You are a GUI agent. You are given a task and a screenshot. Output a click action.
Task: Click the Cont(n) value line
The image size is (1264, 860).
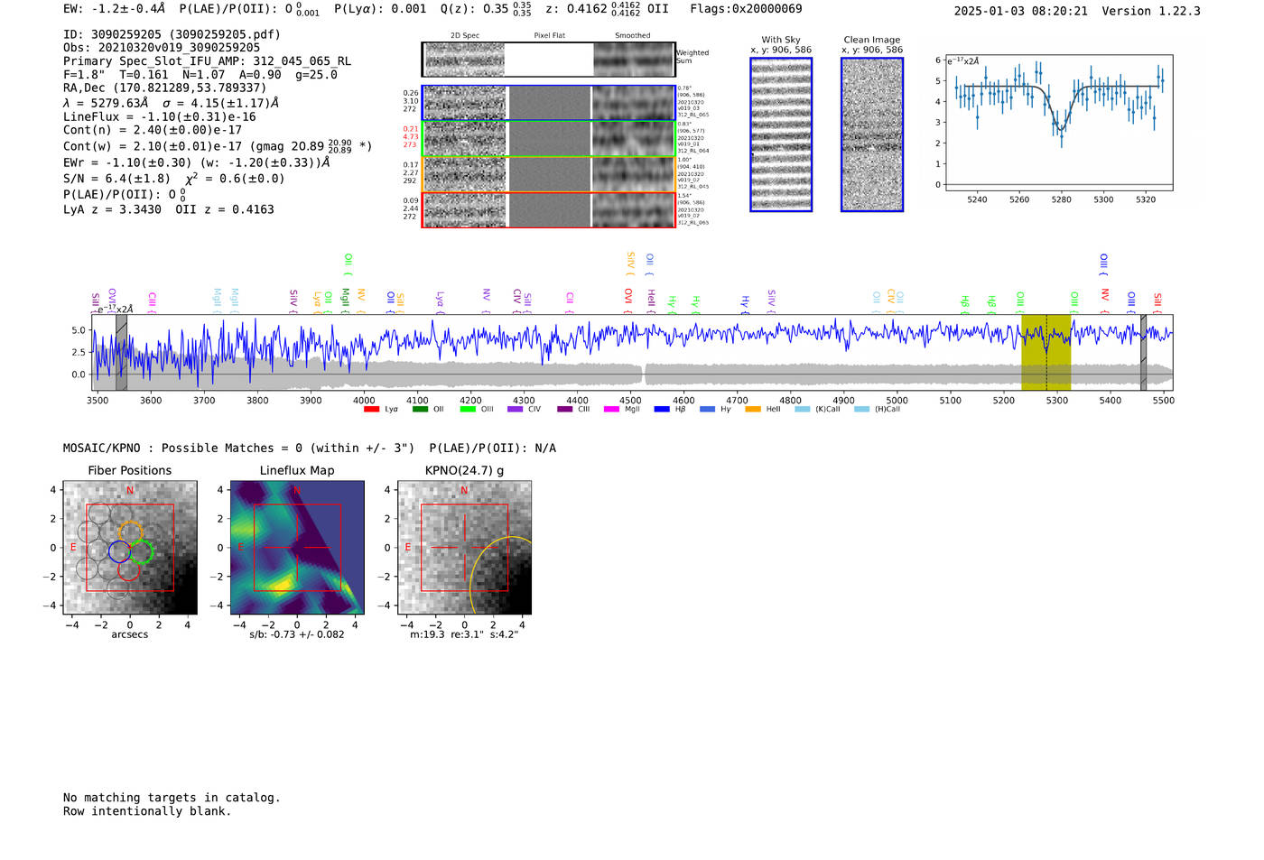coord(153,130)
